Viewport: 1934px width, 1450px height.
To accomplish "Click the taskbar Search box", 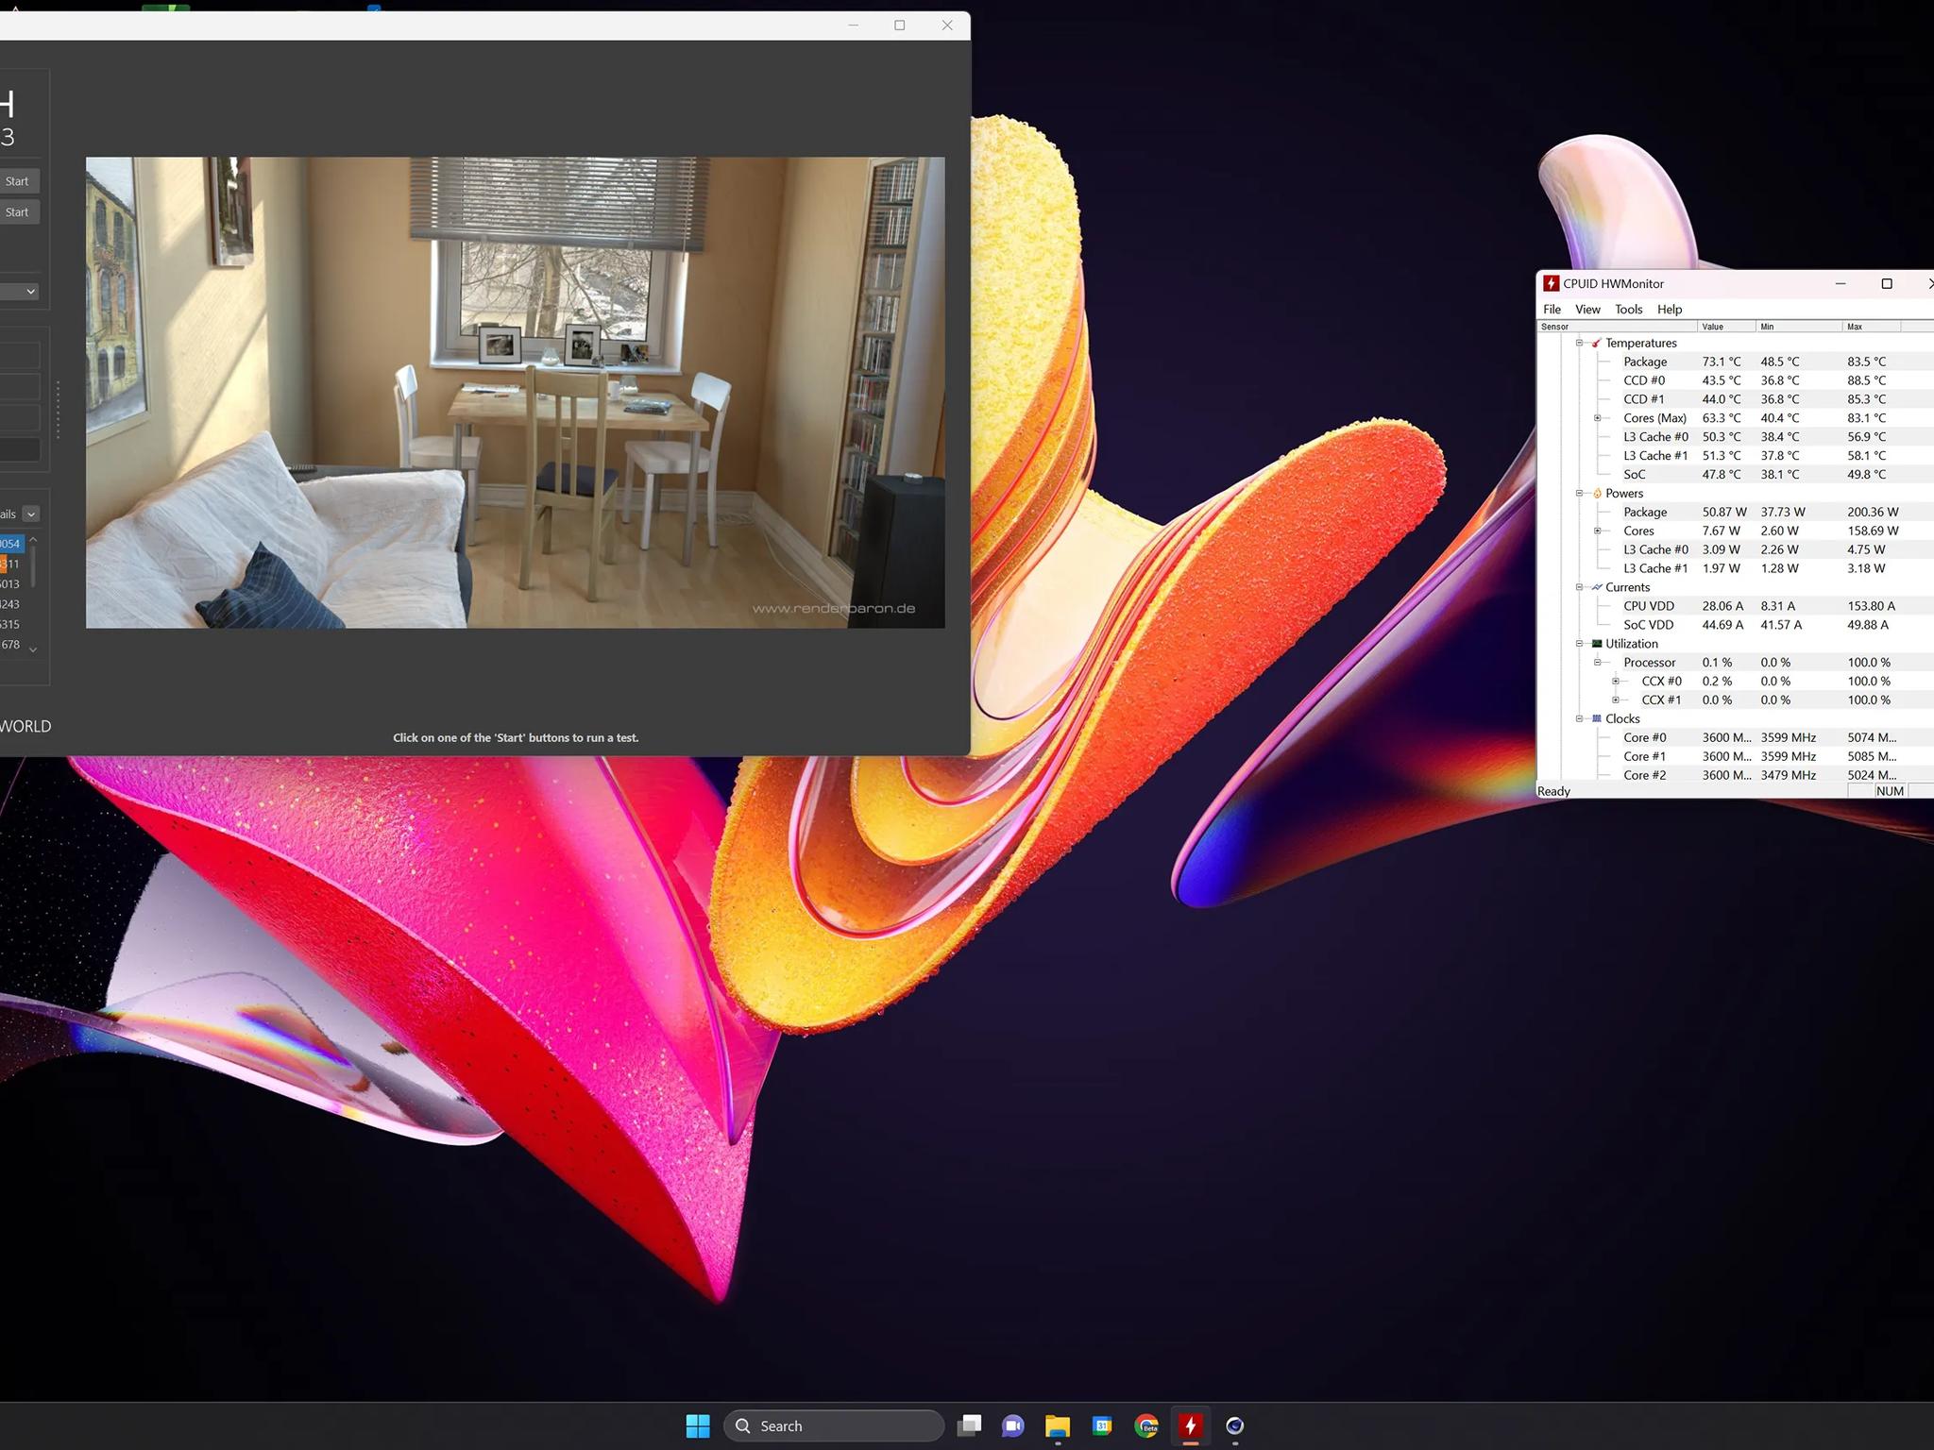I will pyautogui.click(x=834, y=1425).
